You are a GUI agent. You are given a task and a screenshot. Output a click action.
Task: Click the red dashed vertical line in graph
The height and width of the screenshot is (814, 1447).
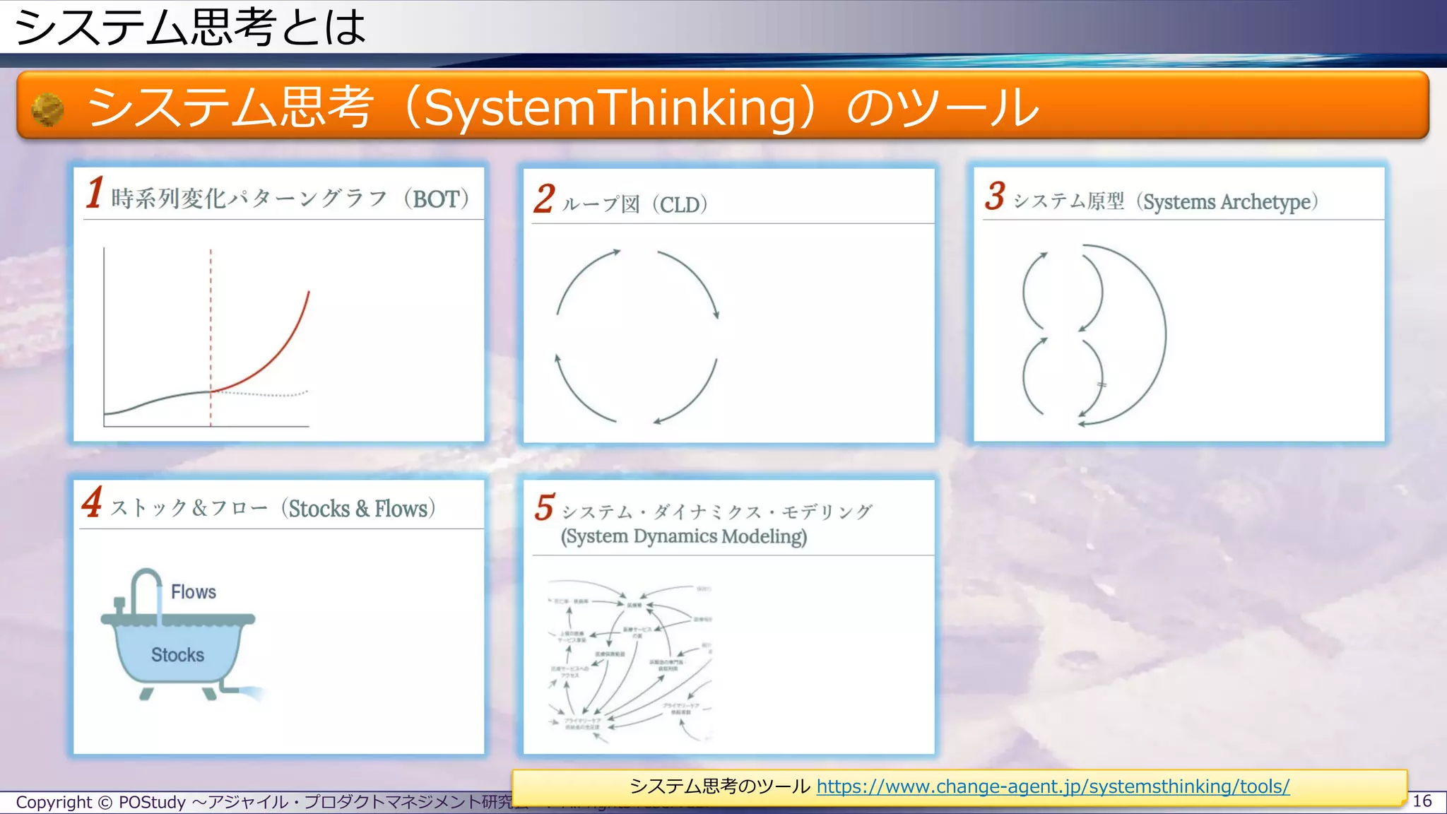[x=211, y=337]
